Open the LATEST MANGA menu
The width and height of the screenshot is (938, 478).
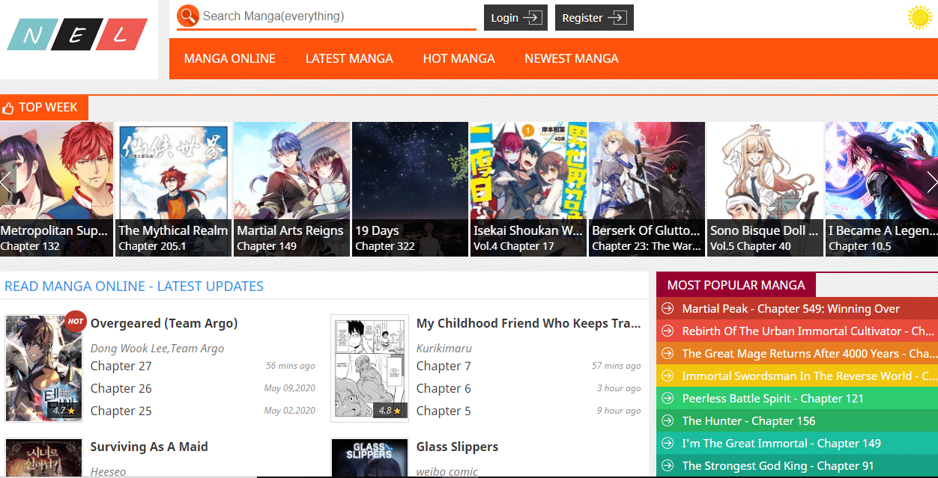click(x=349, y=58)
